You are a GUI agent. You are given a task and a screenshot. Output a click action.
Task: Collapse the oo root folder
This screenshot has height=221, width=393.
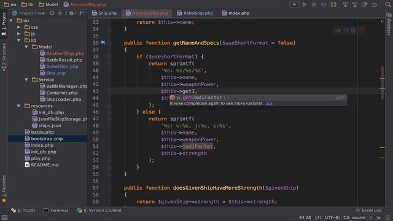(11, 20)
